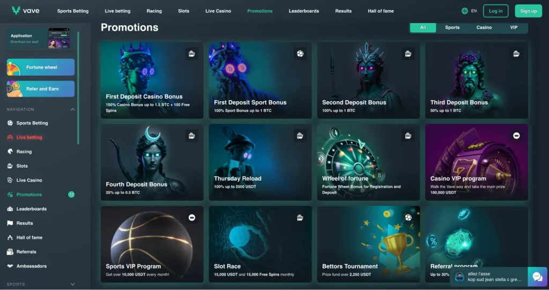Click the Hall of fame sidebar icon
The height and width of the screenshot is (290, 549).
pyautogui.click(x=10, y=237)
